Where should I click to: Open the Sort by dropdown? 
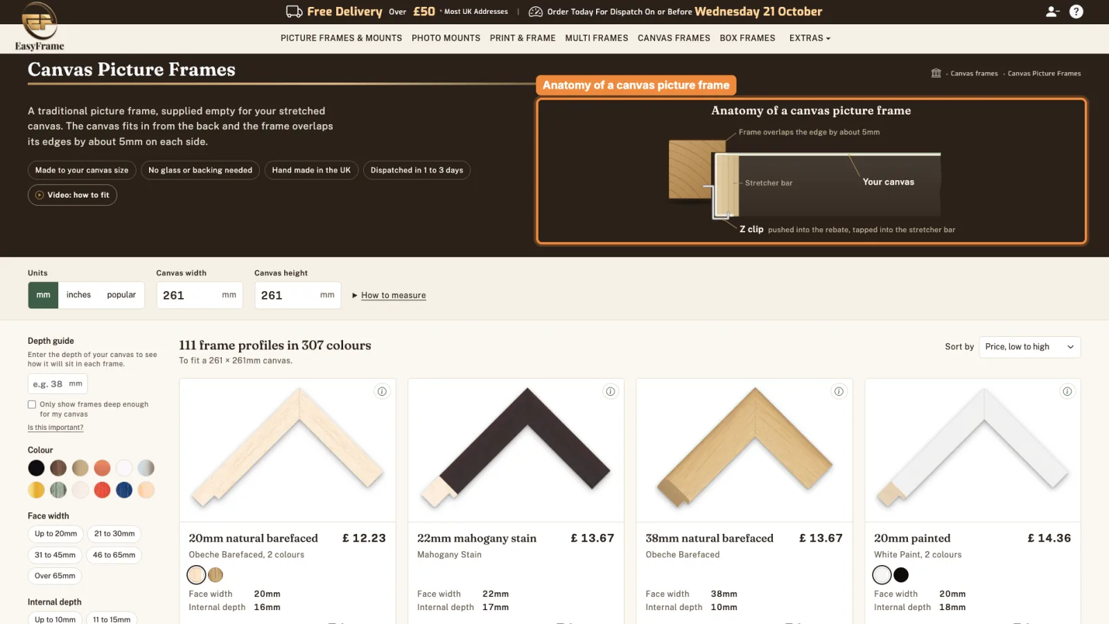pos(1029,347)
